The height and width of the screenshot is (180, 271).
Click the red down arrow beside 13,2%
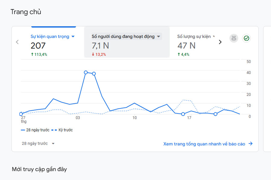(93, 55)
